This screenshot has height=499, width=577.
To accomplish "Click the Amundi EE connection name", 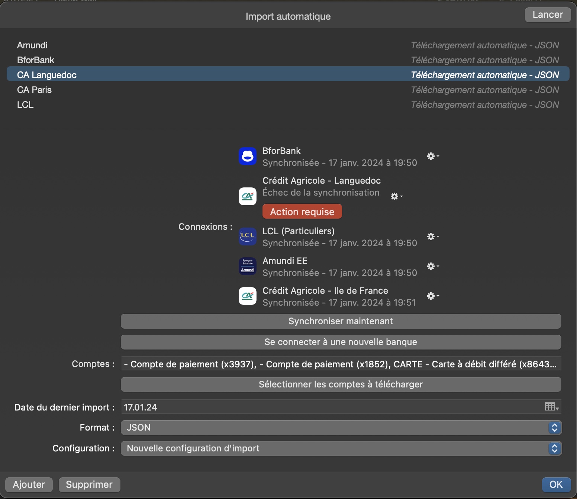I will tap(285, 261).
